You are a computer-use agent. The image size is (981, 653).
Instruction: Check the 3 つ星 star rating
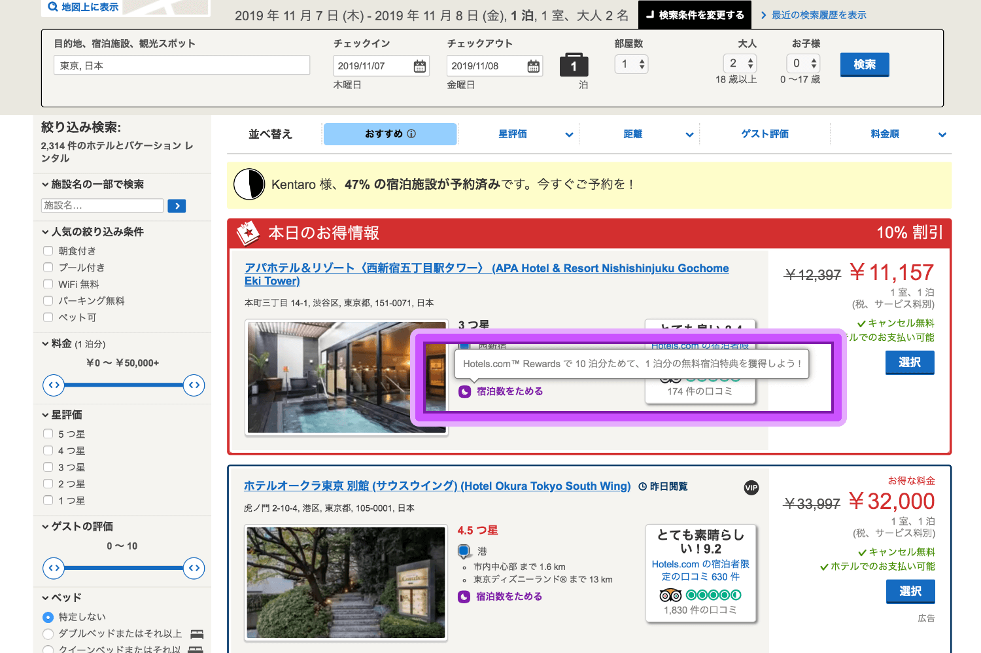coord(48,467)
